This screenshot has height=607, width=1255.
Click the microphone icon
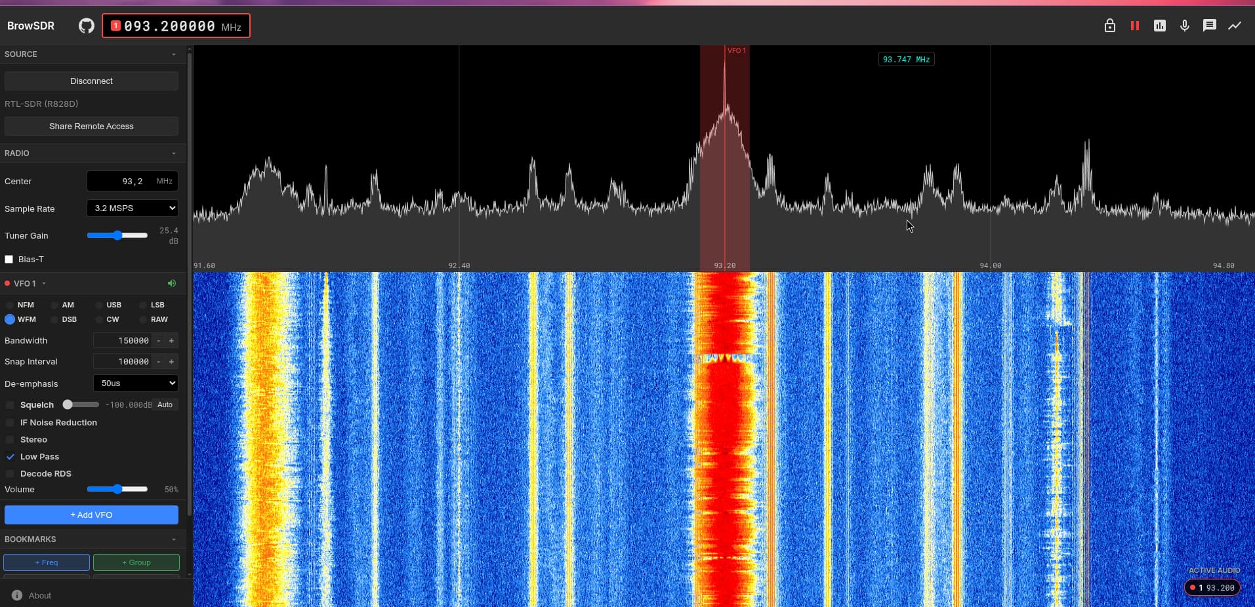[1184, 26]
